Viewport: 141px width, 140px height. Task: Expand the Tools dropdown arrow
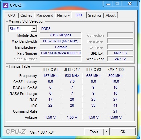point(107,132)
